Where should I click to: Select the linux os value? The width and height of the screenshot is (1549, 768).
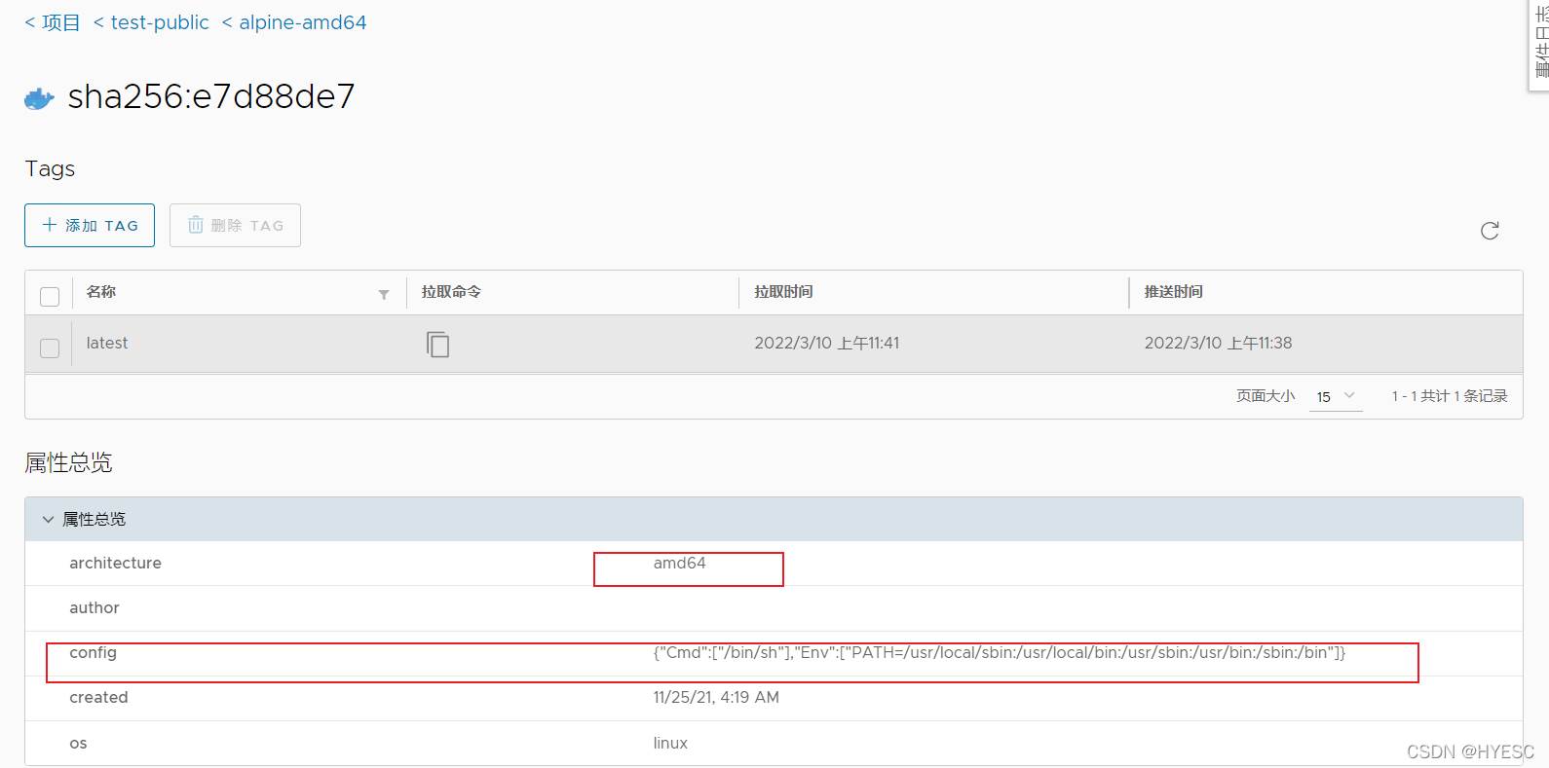click(x=670, y=743)
